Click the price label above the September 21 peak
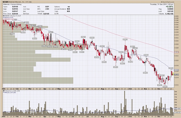Viewport: 181px width, 118px height. 125,40
